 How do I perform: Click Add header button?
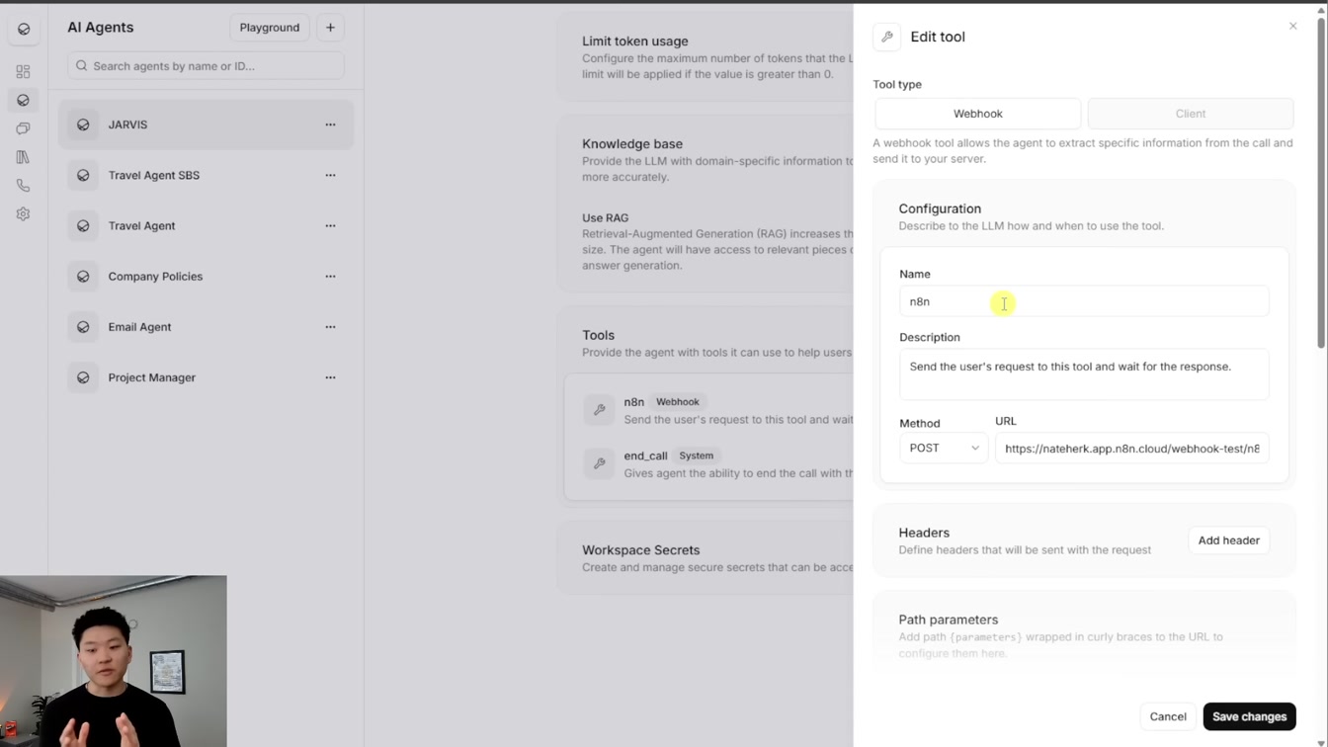pos(1228,540)
